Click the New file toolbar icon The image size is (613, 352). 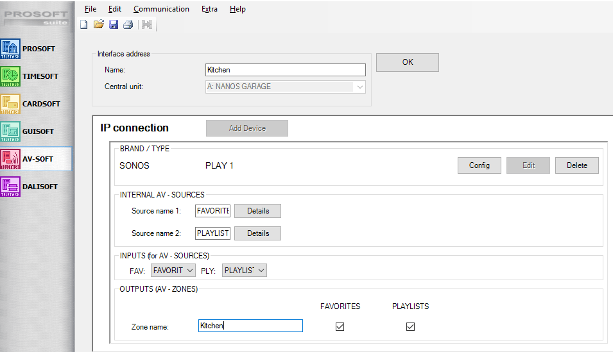83,25
